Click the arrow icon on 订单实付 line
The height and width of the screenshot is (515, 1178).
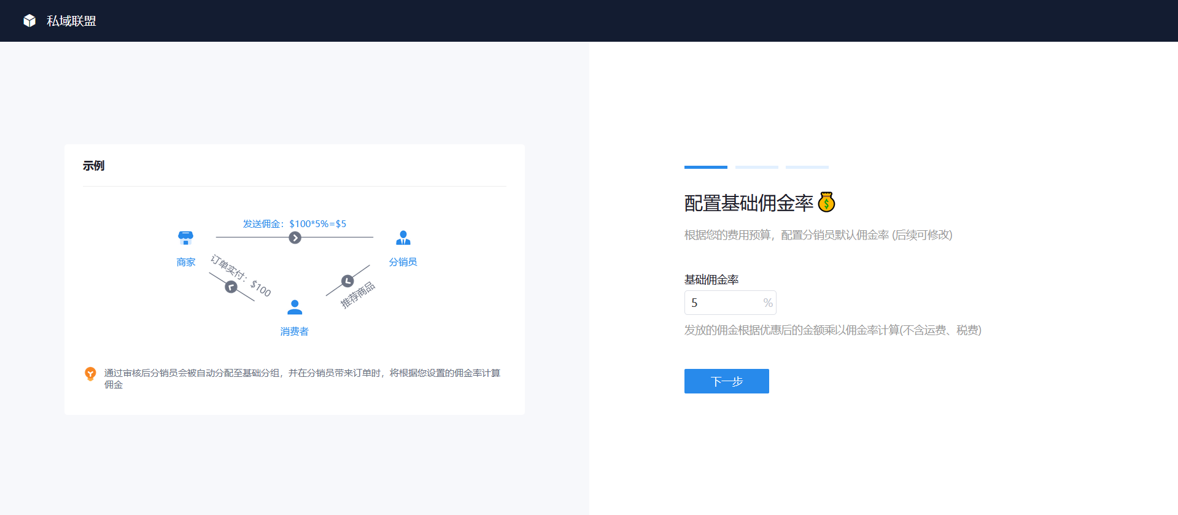pos(231,287)
